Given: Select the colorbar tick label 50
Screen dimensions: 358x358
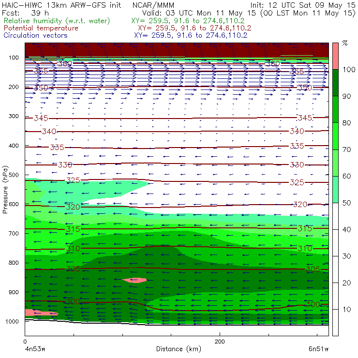Looking at the screenshot, I should [346, 203].
